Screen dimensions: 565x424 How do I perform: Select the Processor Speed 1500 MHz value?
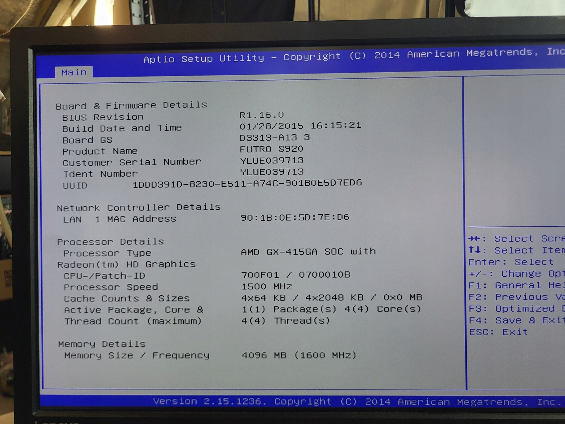(267, 286)
